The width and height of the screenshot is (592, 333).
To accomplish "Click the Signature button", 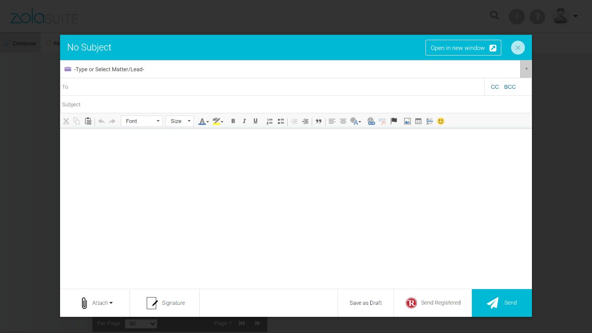I will pos(165,303).
